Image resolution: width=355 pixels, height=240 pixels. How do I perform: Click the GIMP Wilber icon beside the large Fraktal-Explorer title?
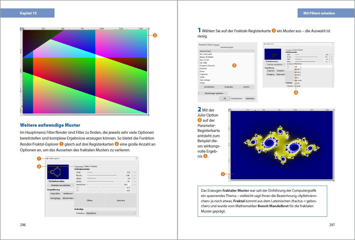47,158
